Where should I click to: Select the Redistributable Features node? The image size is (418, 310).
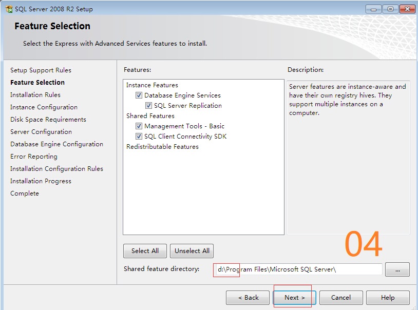[x=162, y=147]
